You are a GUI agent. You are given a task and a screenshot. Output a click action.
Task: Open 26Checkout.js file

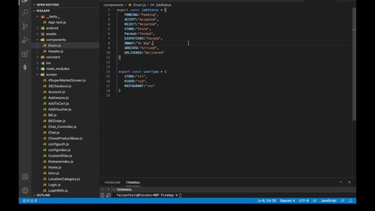(x=60, y=86)
